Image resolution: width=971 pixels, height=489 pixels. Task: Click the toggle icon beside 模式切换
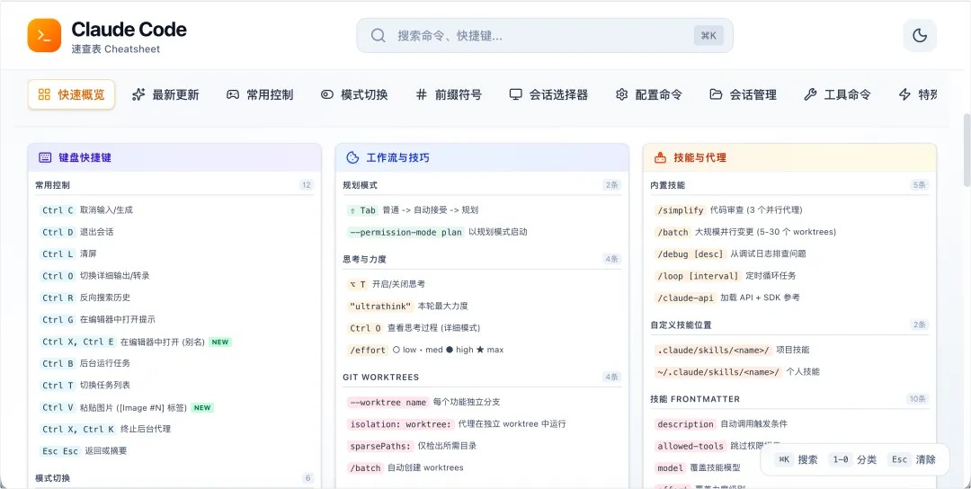(327, 94)
